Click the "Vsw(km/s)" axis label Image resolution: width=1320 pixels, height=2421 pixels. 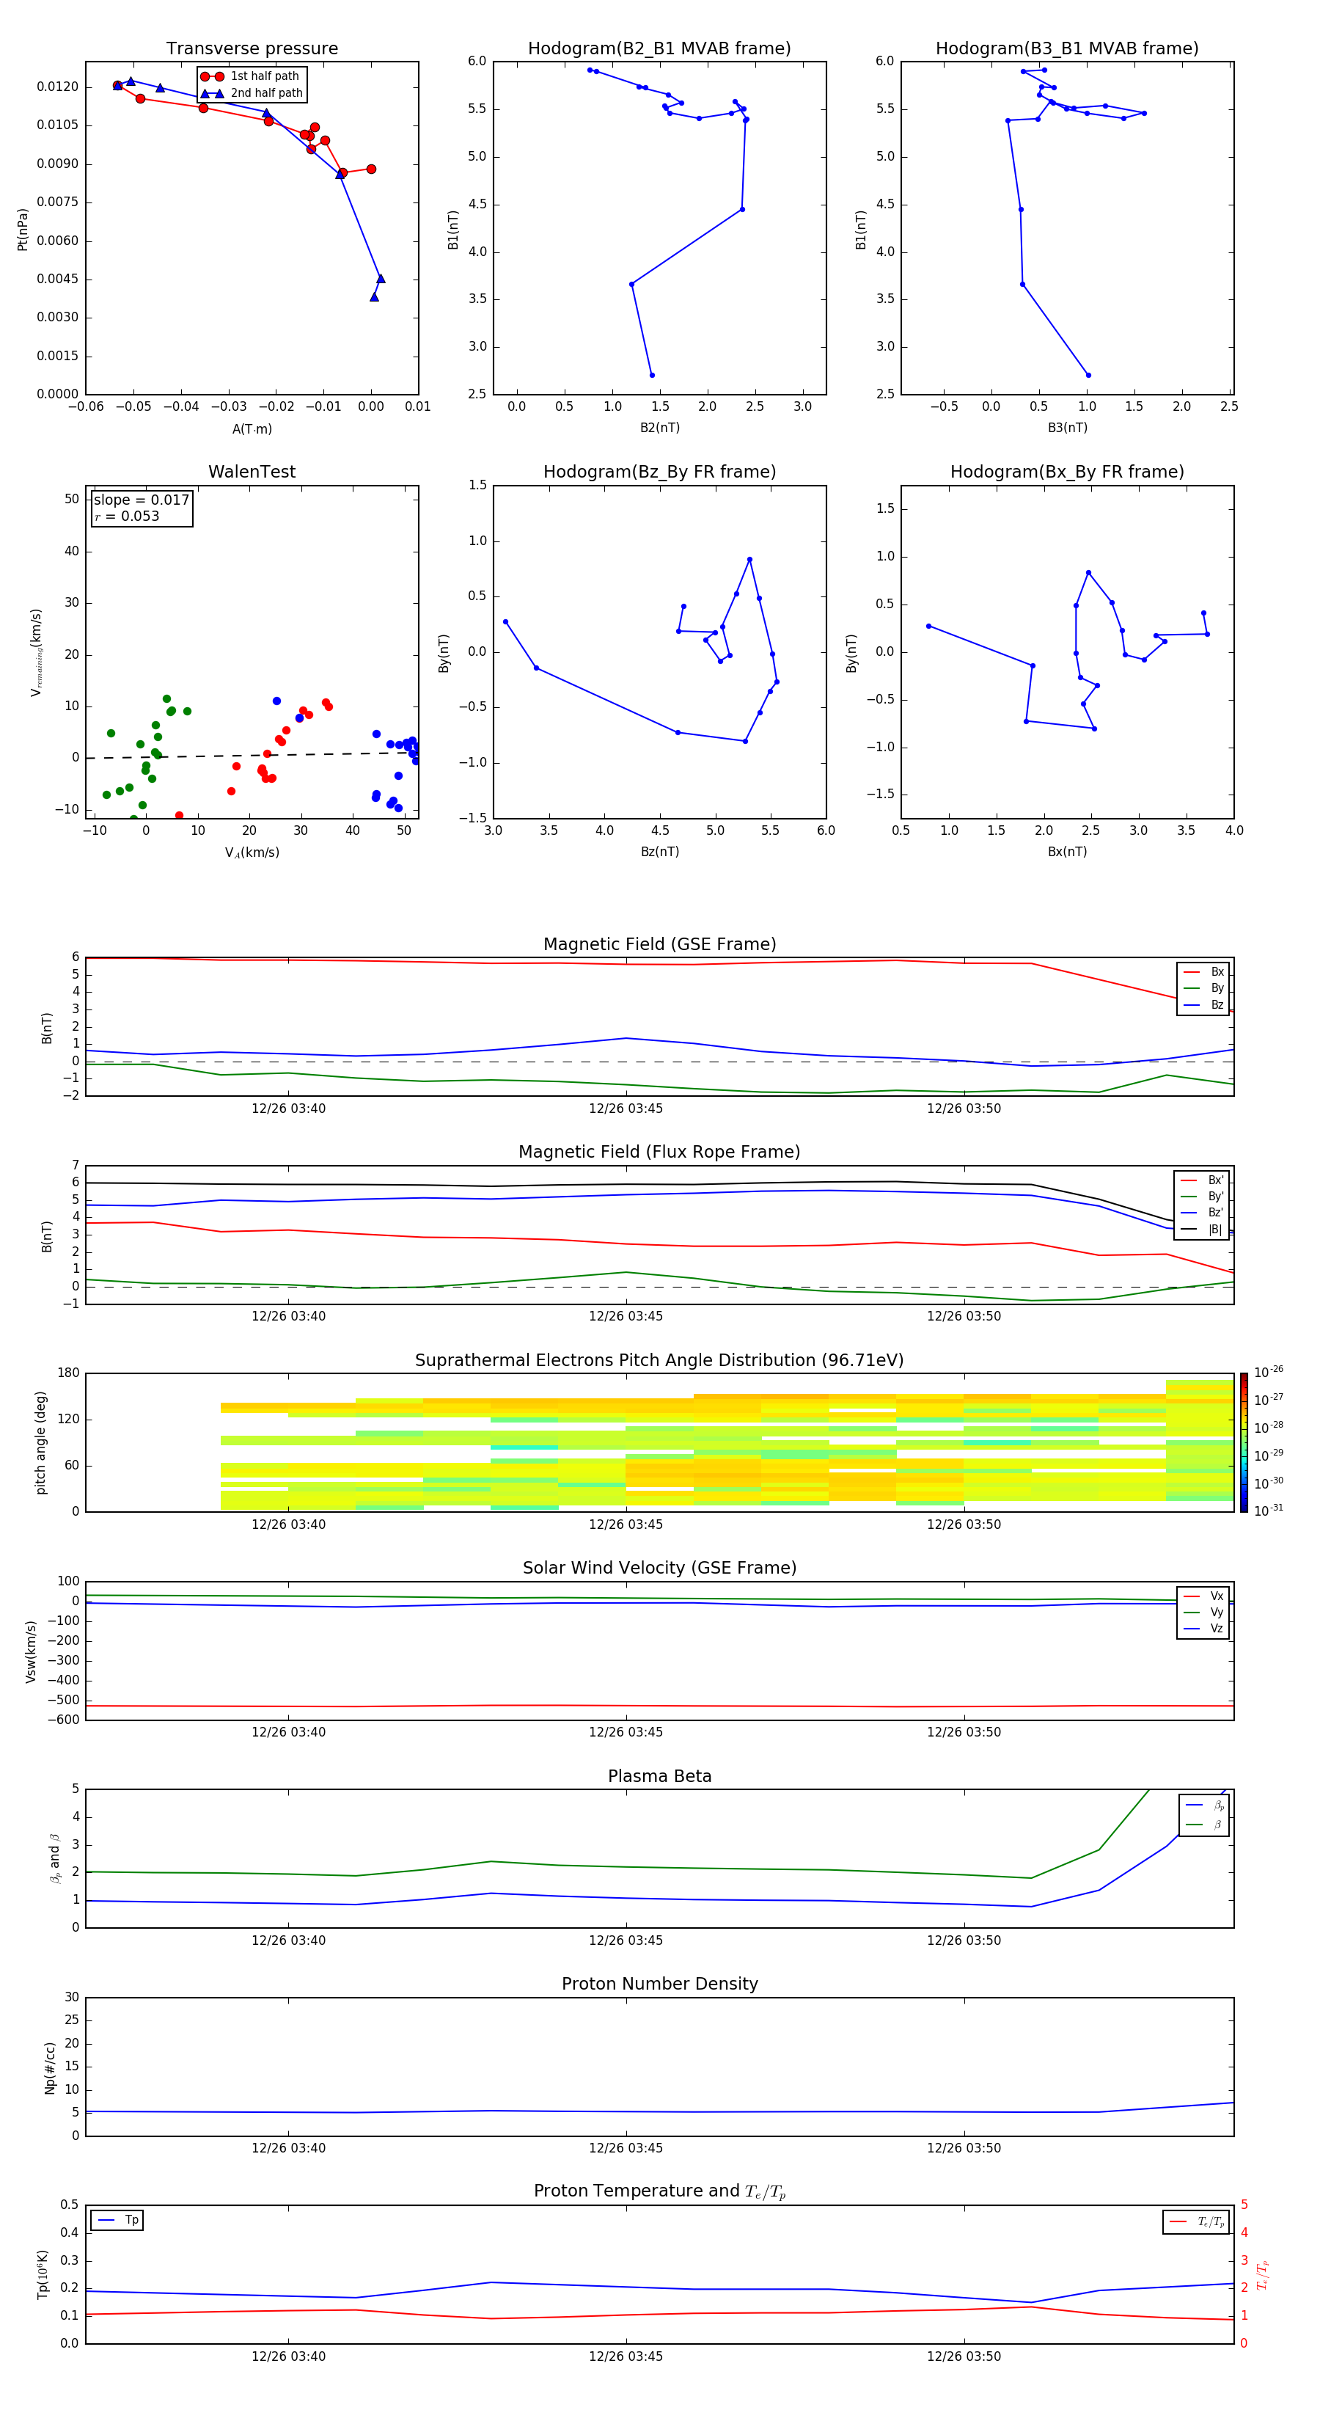click(31, 1651)
